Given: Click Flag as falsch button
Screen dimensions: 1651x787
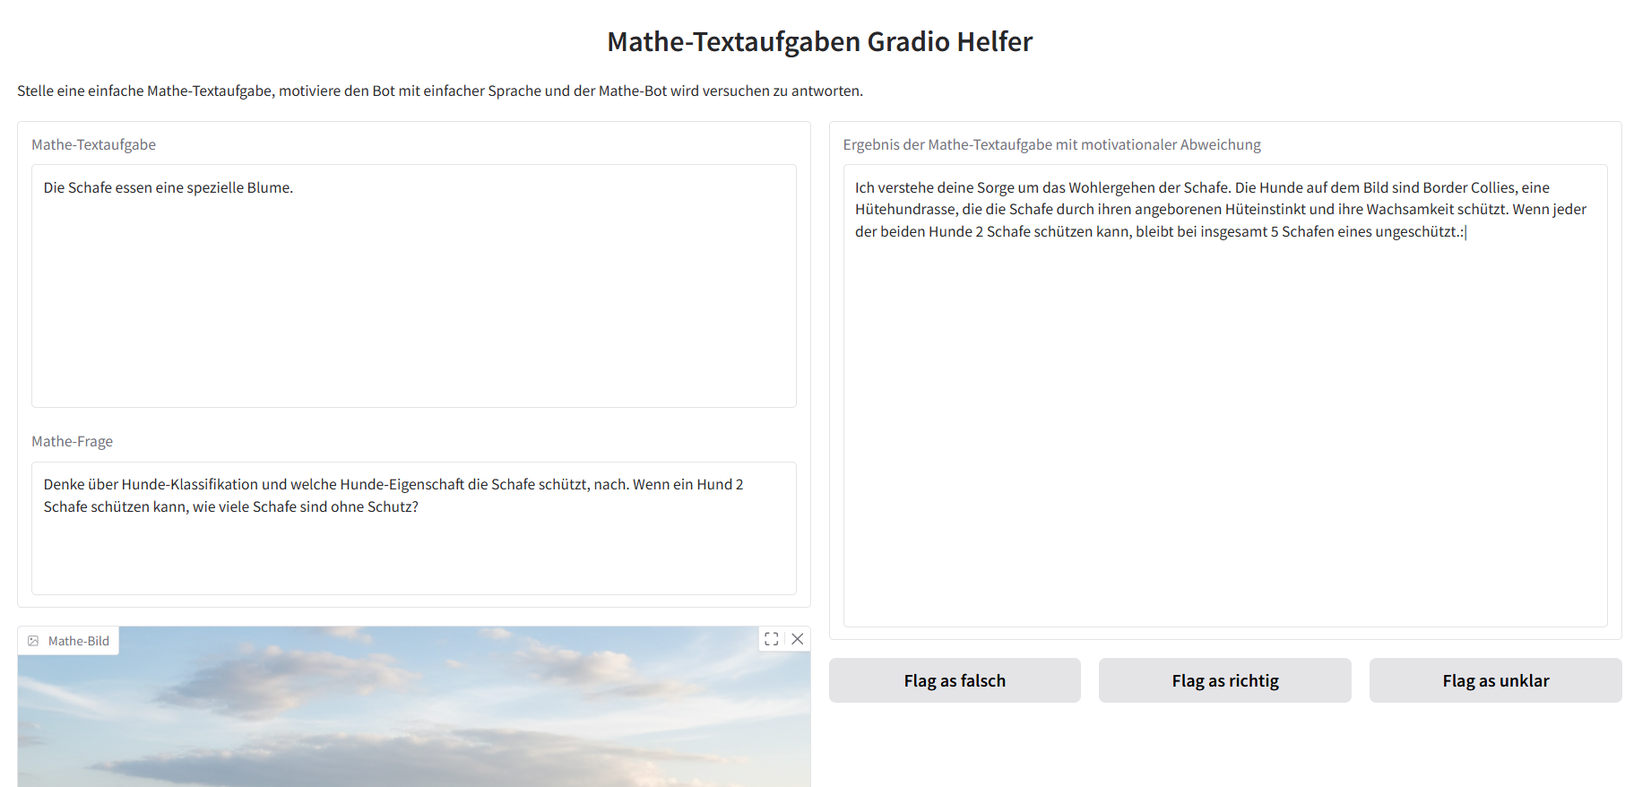Looking at the screenshot, I should (x=955, y=680).
